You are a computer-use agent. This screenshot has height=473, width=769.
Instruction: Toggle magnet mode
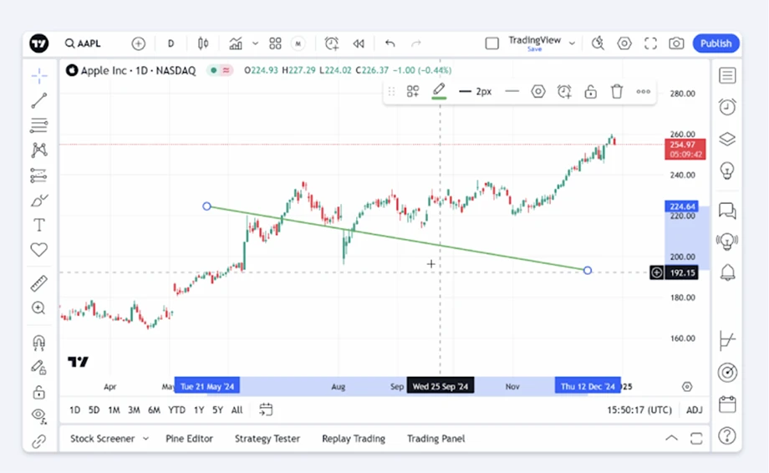point(38,342)
